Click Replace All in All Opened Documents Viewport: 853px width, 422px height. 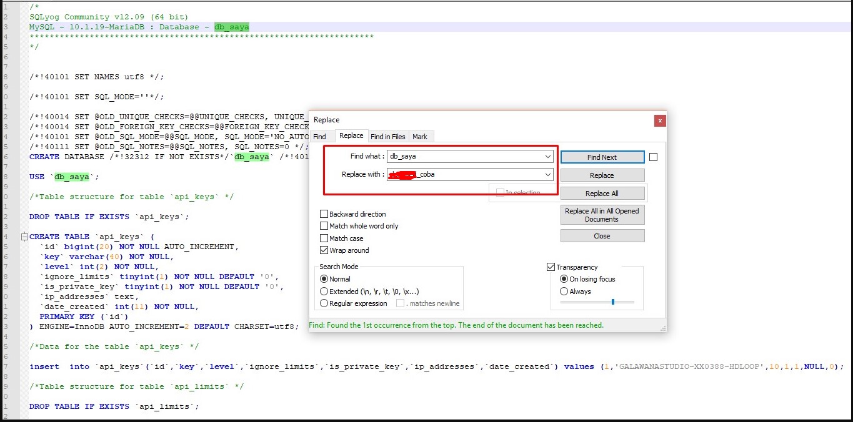pos(602,215)
